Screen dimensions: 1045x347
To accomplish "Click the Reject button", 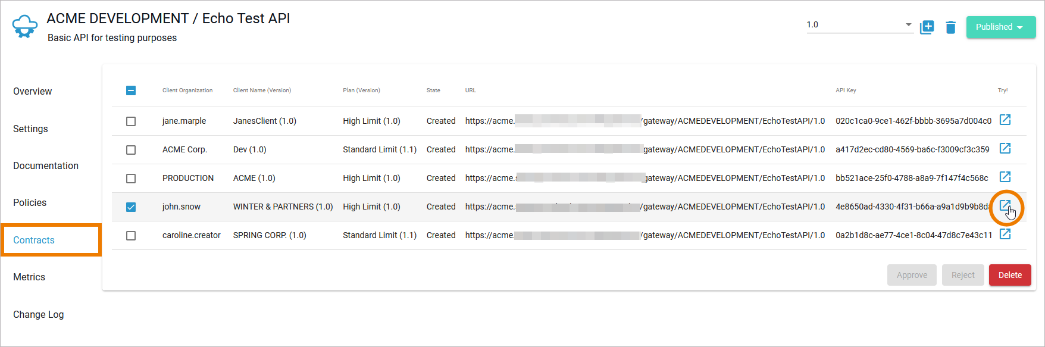I will click(962, 275).
